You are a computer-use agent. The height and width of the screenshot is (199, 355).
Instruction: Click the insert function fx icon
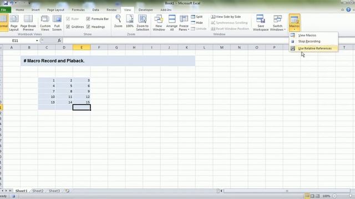[59, 40]
